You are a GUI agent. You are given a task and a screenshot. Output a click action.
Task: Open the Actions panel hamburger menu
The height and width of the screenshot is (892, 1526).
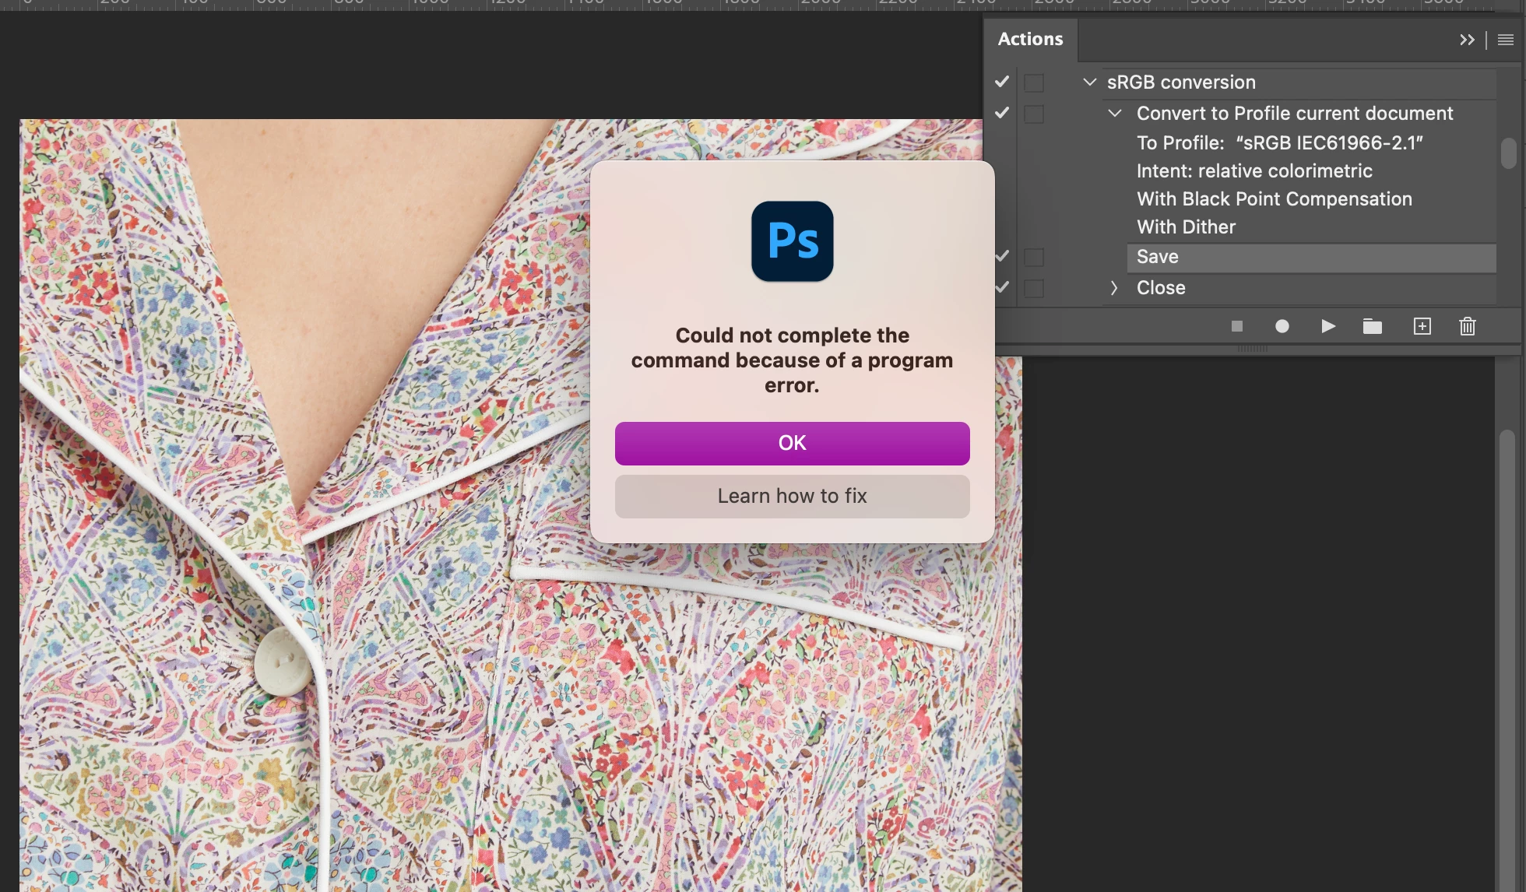(x=1506, y=40)
